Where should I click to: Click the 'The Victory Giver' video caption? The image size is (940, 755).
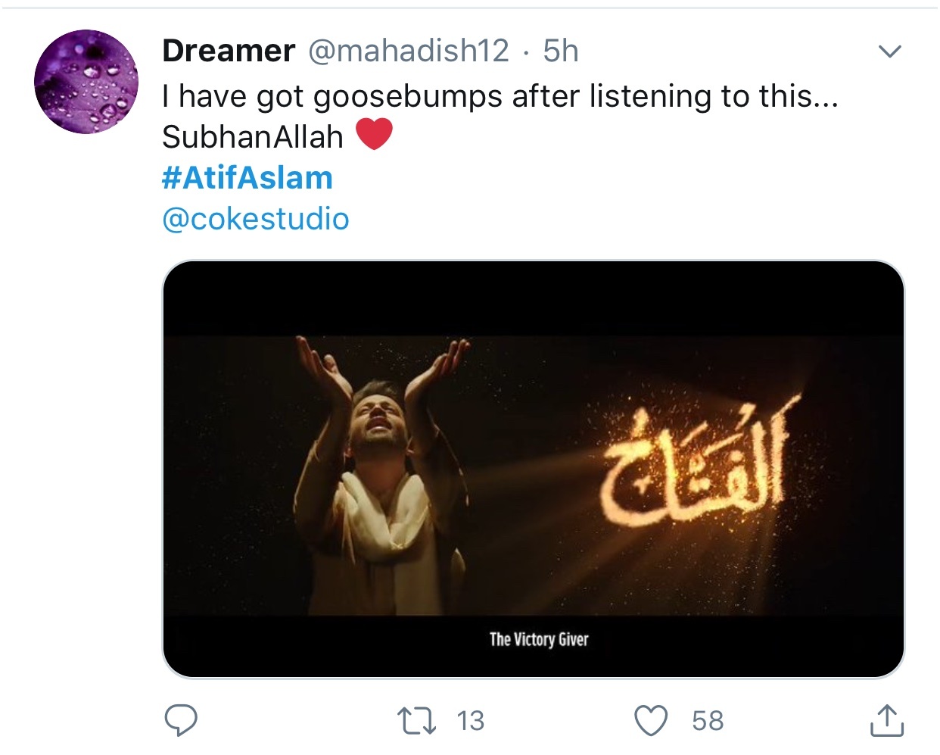[539, 640]
